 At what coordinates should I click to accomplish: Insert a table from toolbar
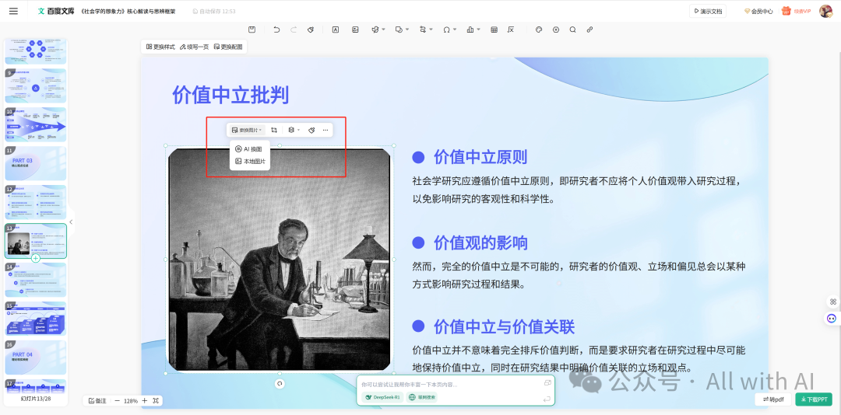click(494, 30)
